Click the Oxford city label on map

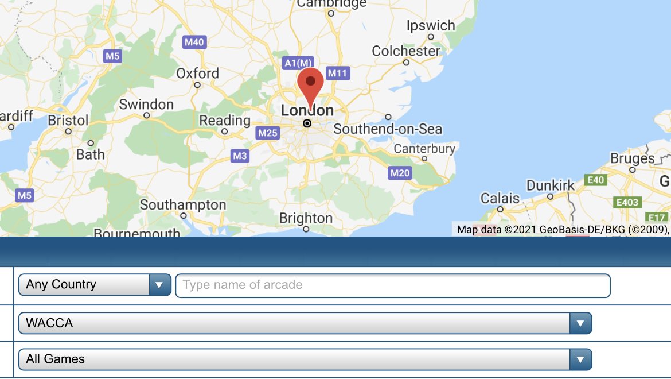point(198,74)
